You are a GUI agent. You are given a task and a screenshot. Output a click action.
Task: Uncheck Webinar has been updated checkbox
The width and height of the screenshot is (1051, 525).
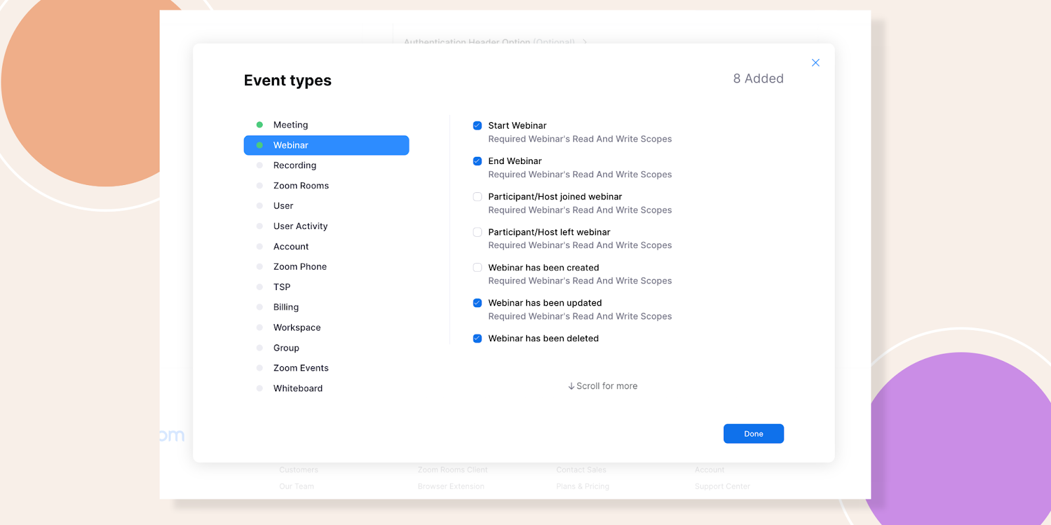click(x=478, y=303)
